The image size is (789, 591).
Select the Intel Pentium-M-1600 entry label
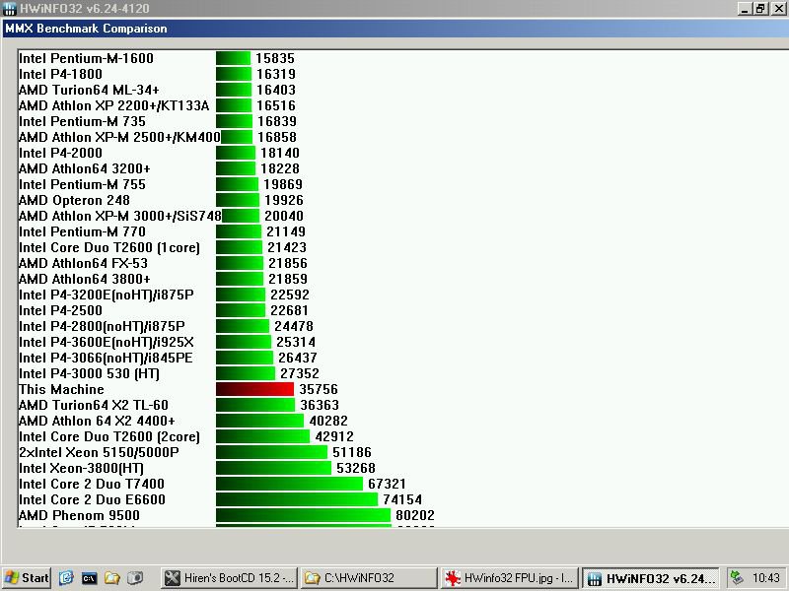[86, 58]
